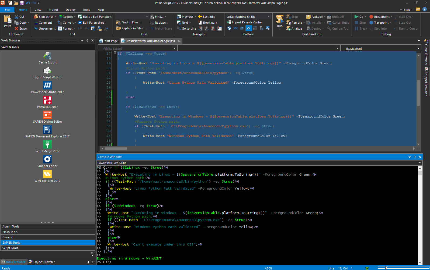Open the Start Page tab
Viewport: 430px width, 270px height.
[x=108, y=41]
